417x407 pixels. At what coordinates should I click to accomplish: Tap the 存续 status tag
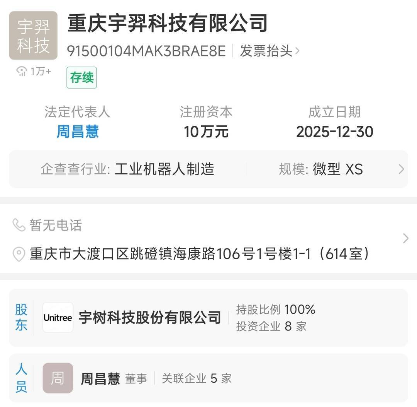pyautogui.click(x=81, y=77)
